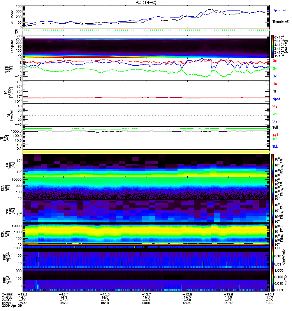Viewport: 292px width, 311px height.
Task: Click inside the Keogram spectrogram panel
Action: pyautogui.click(x=146, y=47)
